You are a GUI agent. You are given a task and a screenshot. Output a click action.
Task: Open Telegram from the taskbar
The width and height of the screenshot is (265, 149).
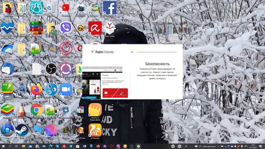tap(71, 146)
